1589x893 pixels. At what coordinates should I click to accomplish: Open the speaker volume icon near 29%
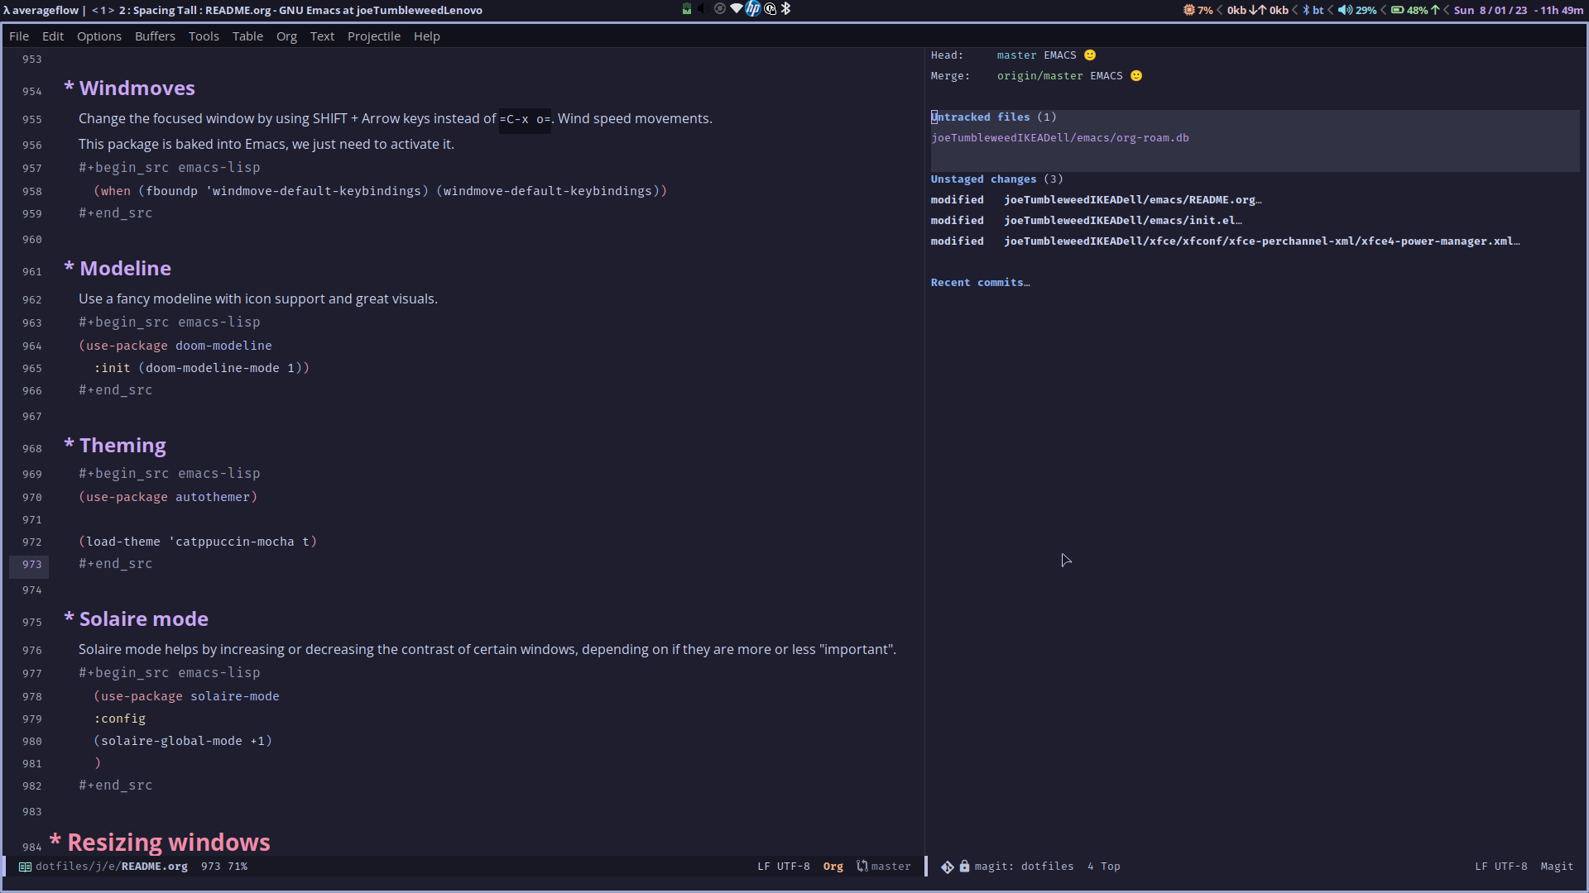[x=1345, y=10]
